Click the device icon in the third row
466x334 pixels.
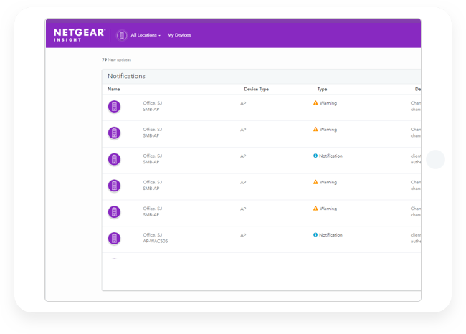[x=114, y=159]
